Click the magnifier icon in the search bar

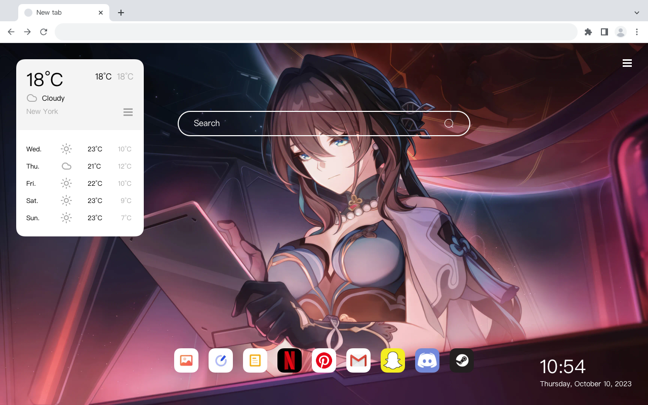(449, 124)
